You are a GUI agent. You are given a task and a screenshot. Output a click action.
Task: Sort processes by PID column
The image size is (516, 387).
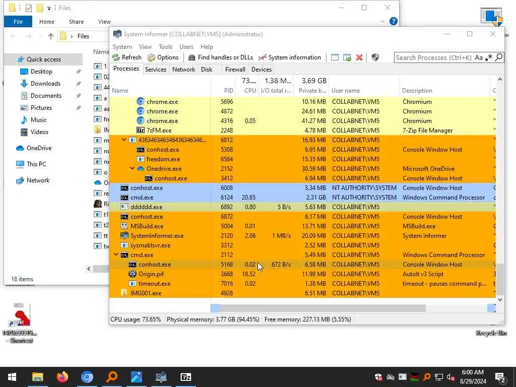click(228, 91)
